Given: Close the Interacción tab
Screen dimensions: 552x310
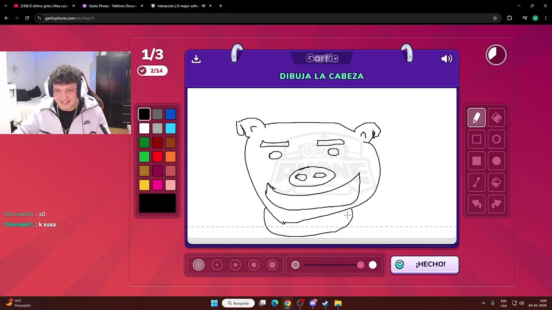Looking at the screenshot, I should 210,6.
